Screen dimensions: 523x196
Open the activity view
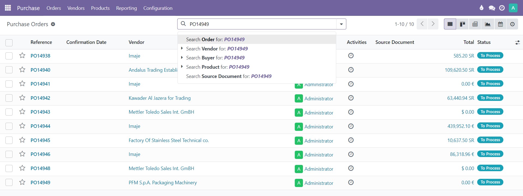513,24
